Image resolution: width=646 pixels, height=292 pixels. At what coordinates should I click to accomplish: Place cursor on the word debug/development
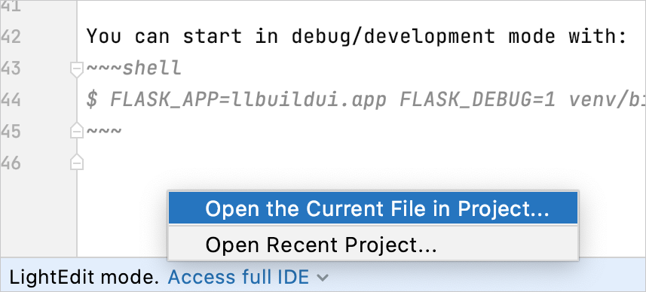pyautogui.click(x=393, y=37)
